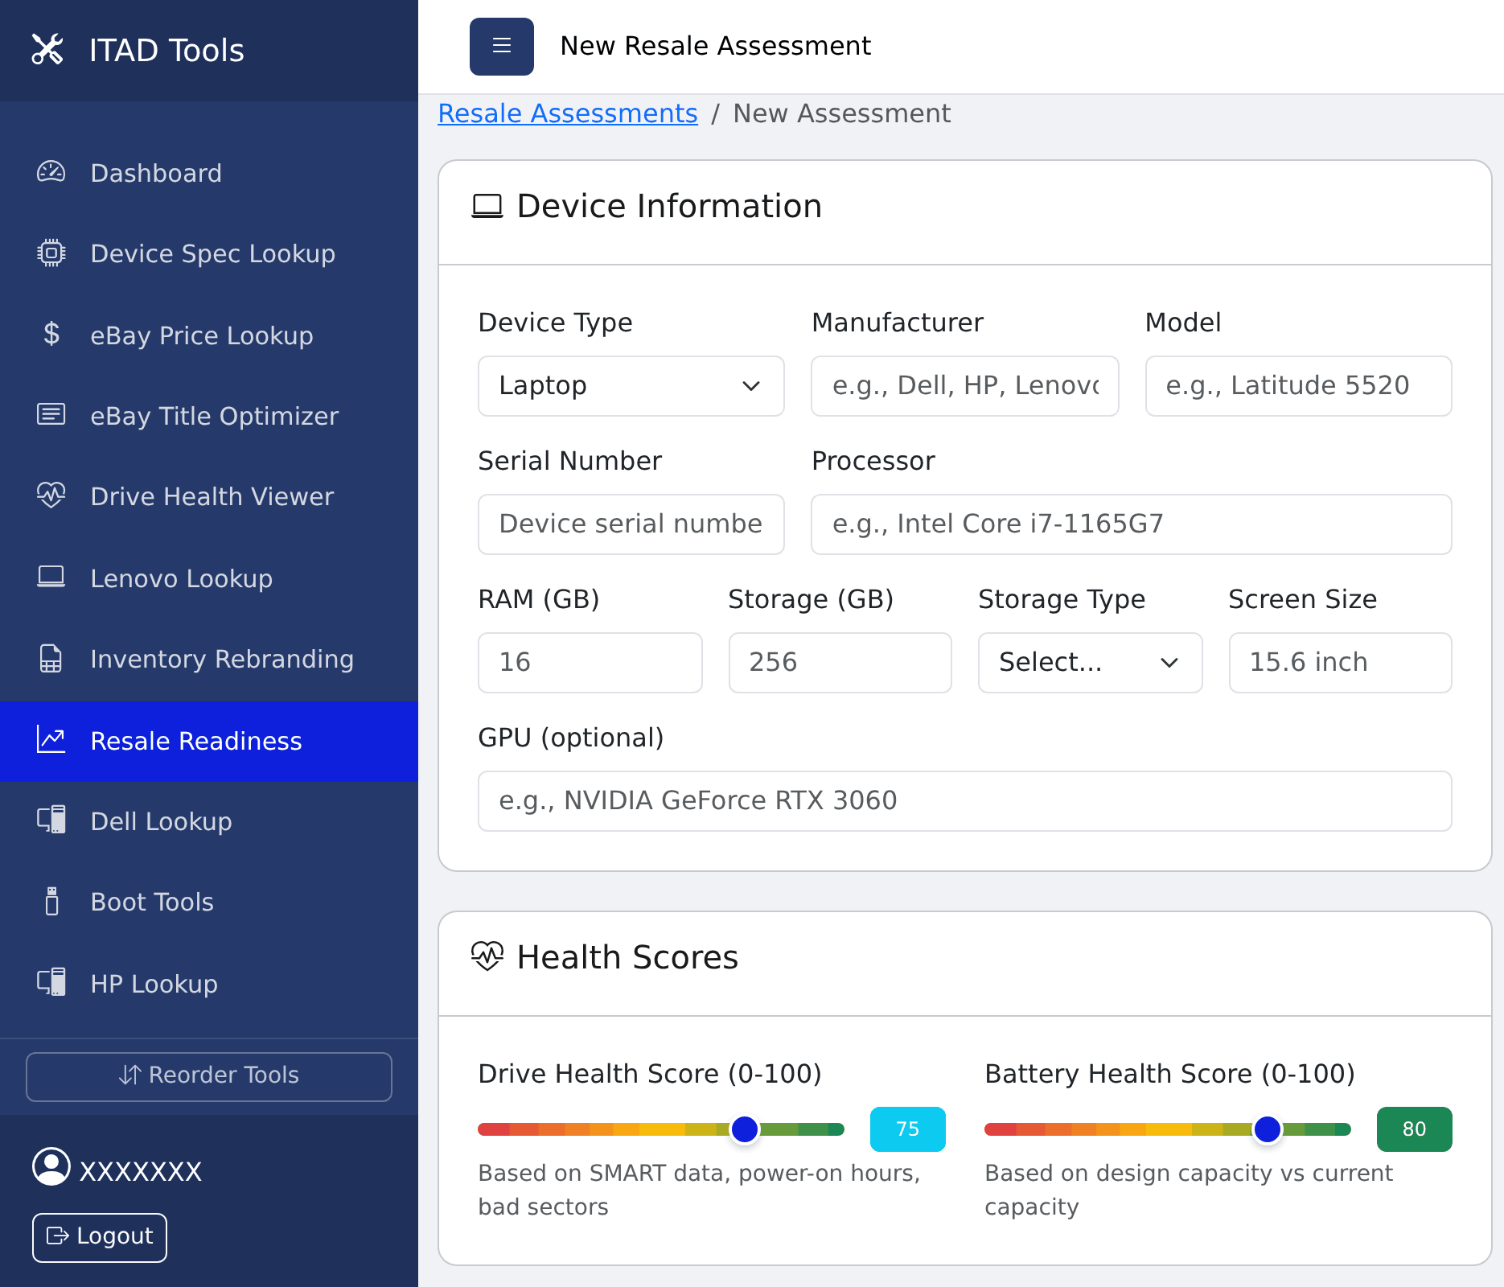Click the Battery Health value badge 80
The width and height of the screenshot is (1504, 1287).
point(1415,1129)
